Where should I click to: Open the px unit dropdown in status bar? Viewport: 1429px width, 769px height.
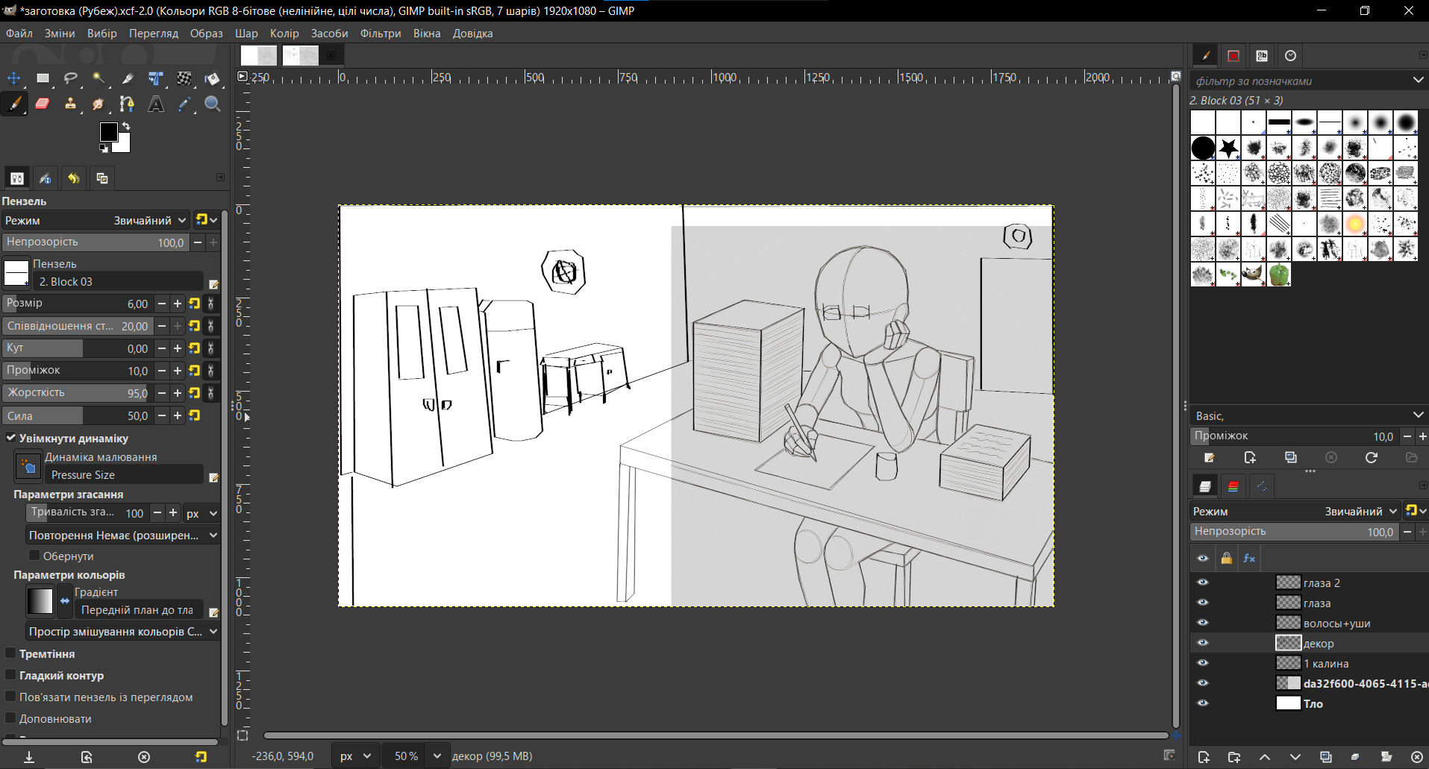(355, 756)
